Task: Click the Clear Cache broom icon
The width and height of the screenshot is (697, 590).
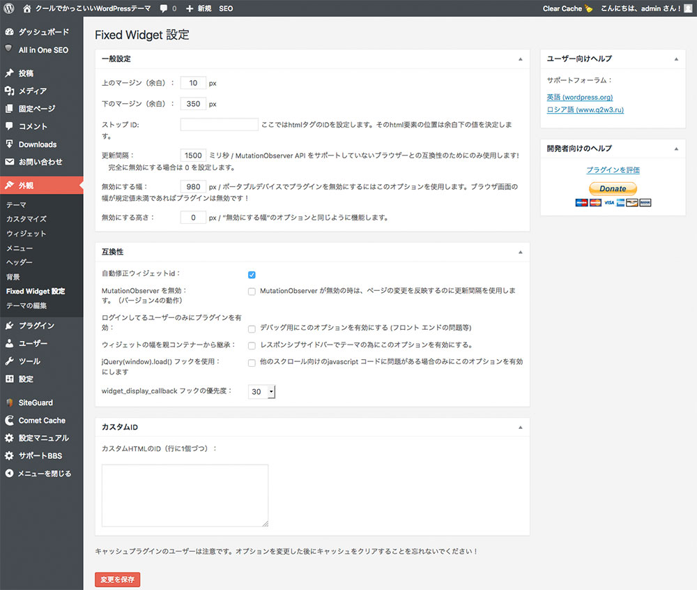Action: point(588,8)
